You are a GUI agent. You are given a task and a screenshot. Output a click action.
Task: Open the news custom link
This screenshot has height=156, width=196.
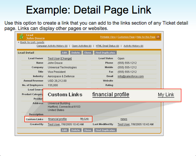(124, 119)
